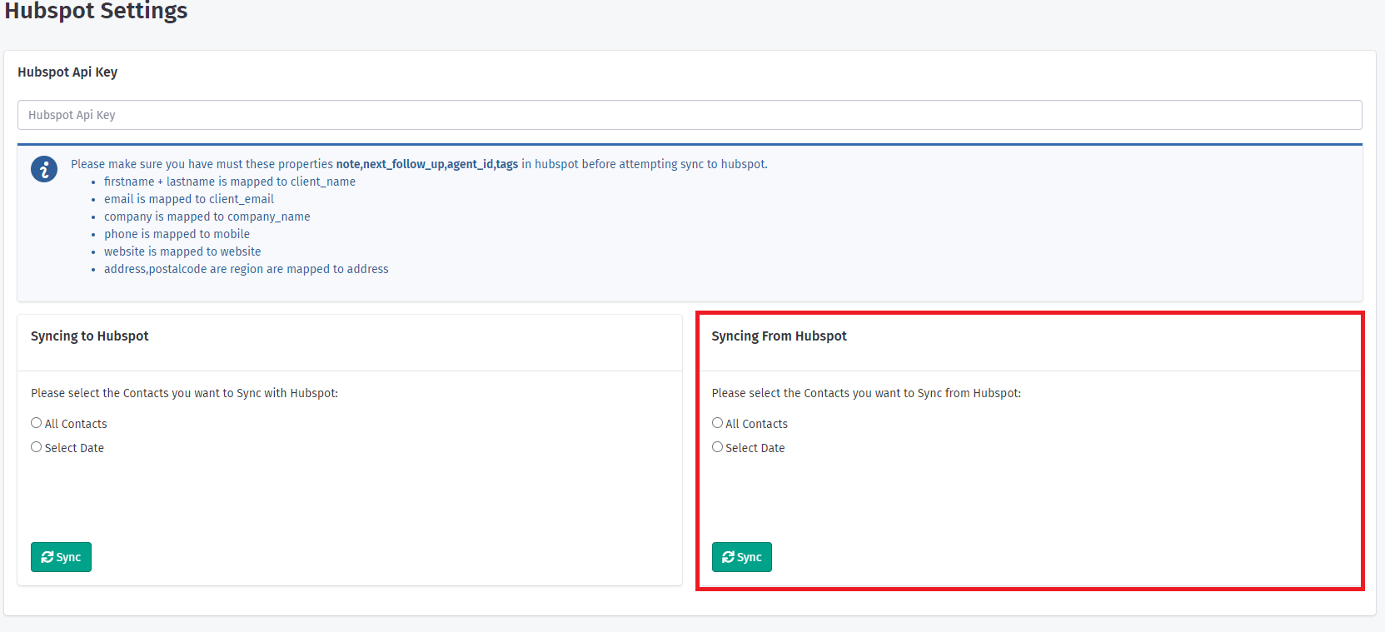
Task: Click refresh icon on Syncing to Hubspot button
Action: coord(47,557)
